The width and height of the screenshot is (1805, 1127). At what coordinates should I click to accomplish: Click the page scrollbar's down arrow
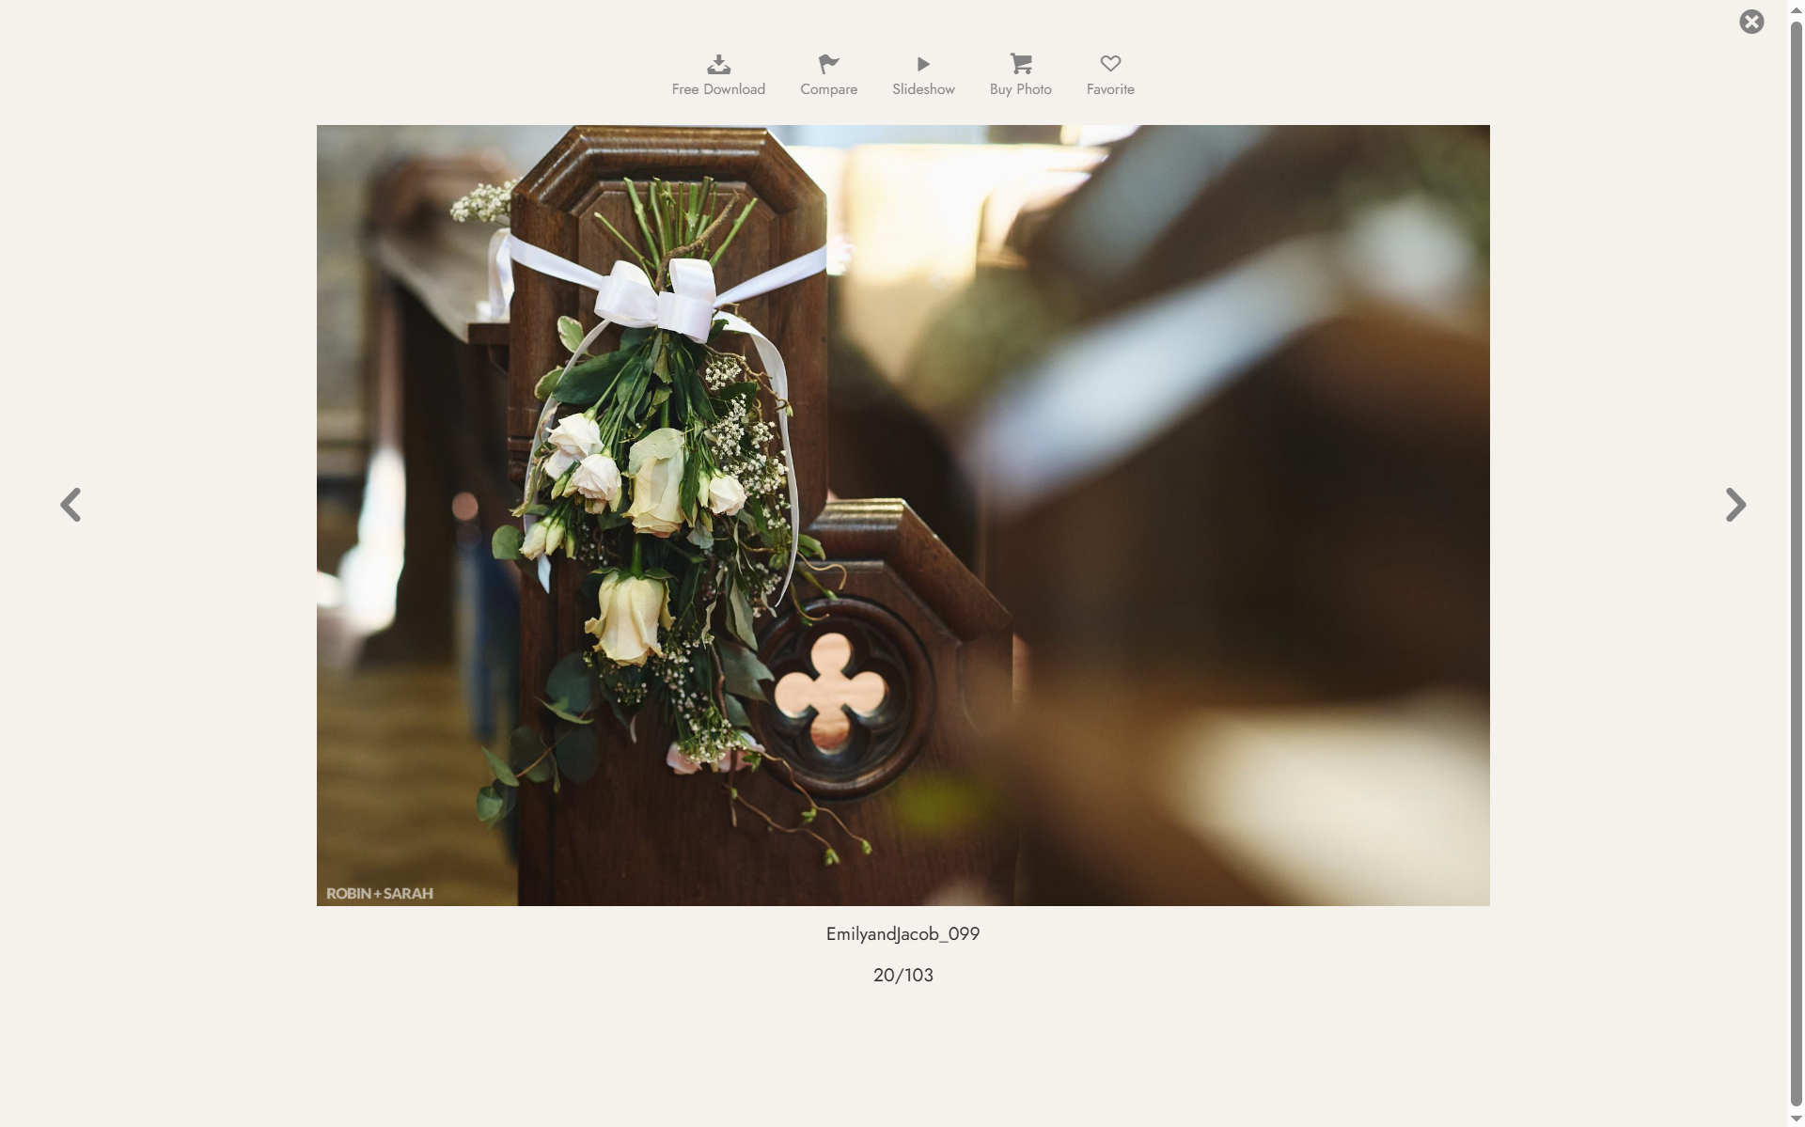1797,1119
